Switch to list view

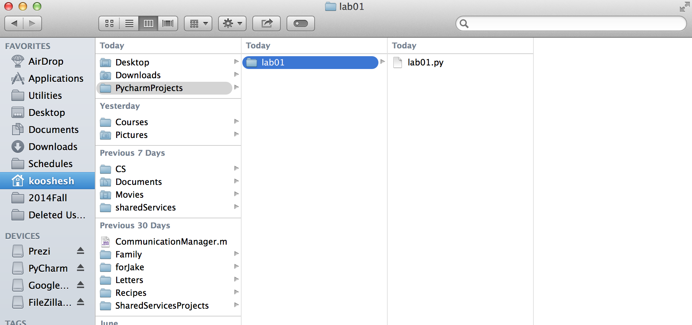(x=129, y=23)
